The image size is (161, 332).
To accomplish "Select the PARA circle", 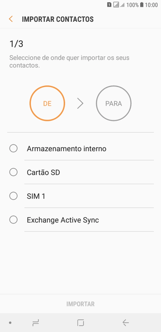I will (114, 103).
